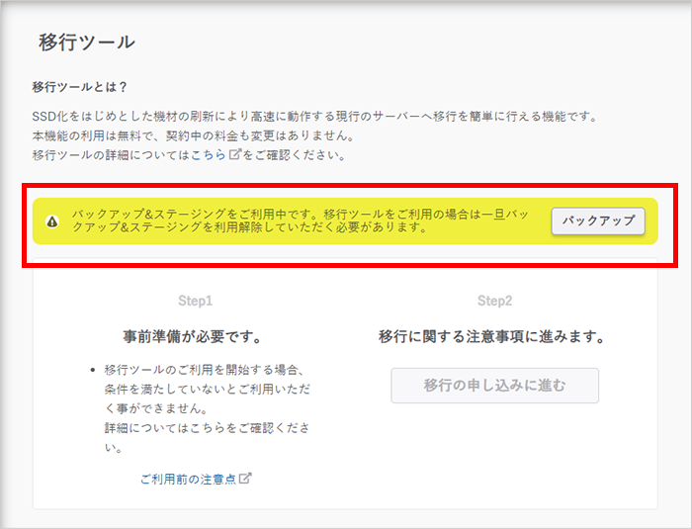Click the 移行の申し込みに進む button
This screenshot has height=529, width=692.
(494, 386)
